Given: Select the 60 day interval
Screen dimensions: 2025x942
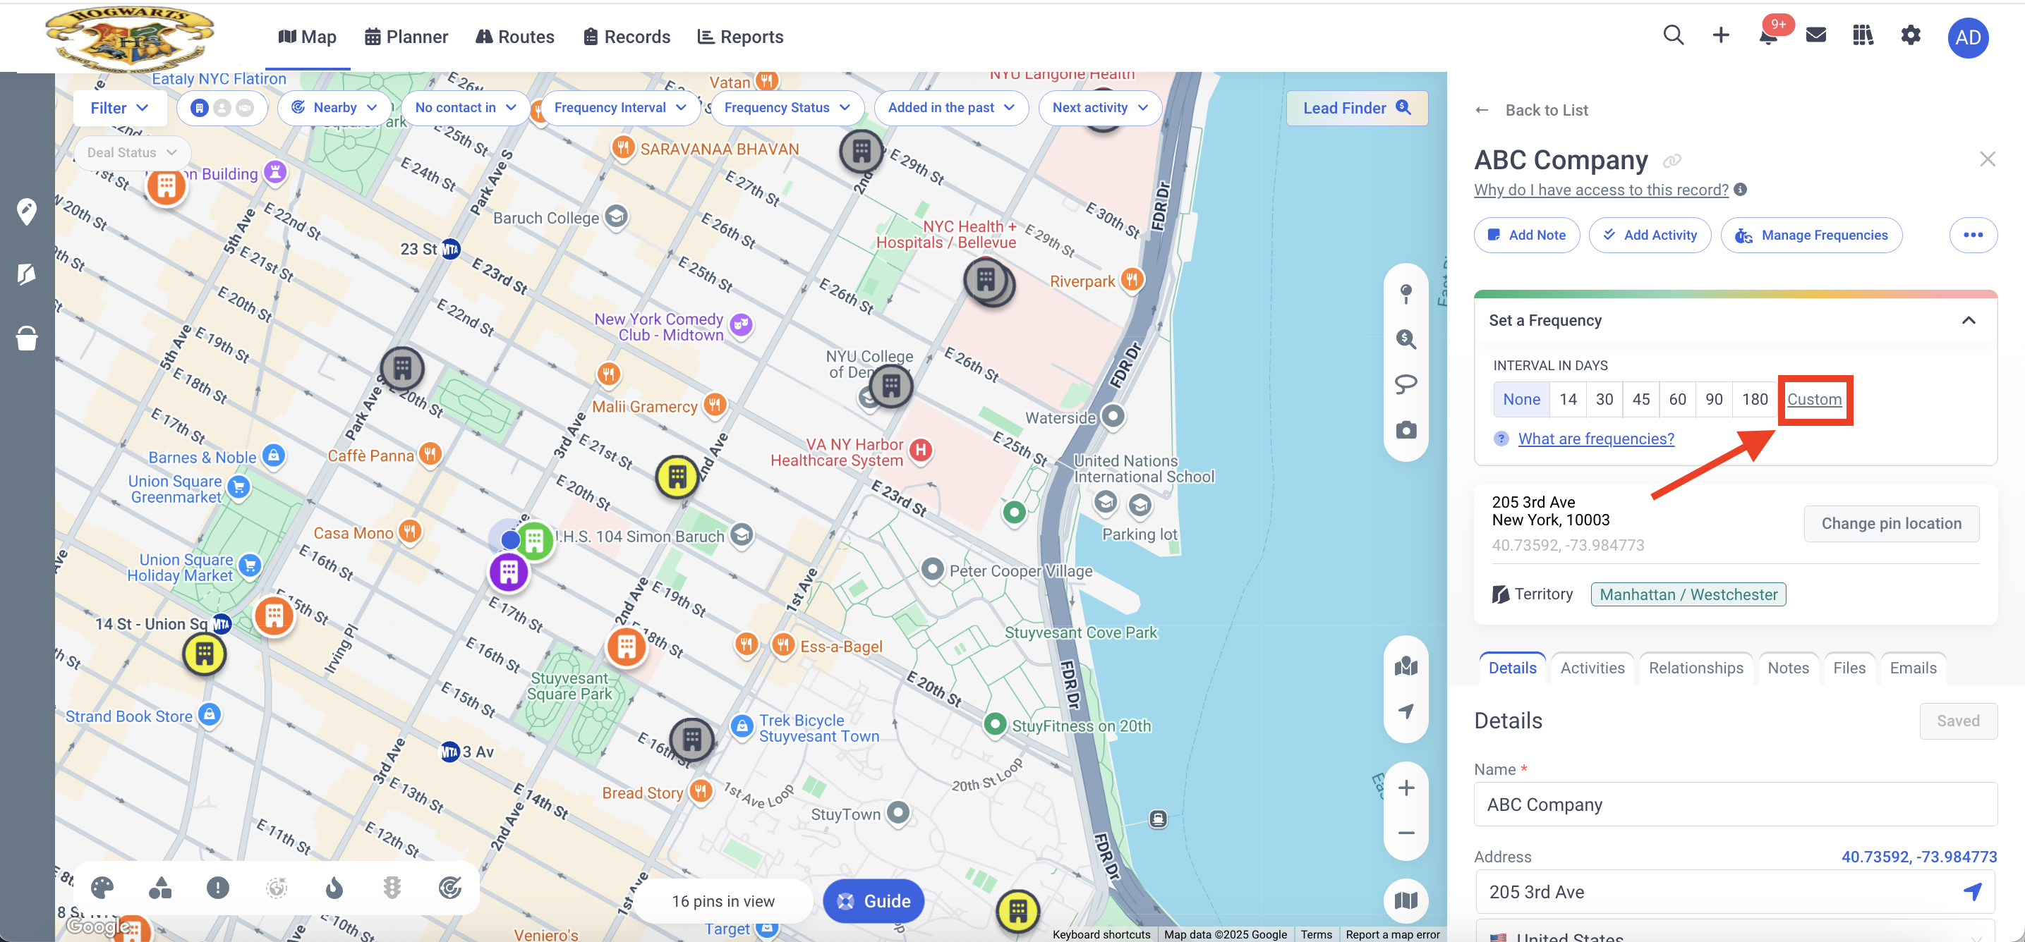Looking at the screenshot, I should tap(1676, 399).
